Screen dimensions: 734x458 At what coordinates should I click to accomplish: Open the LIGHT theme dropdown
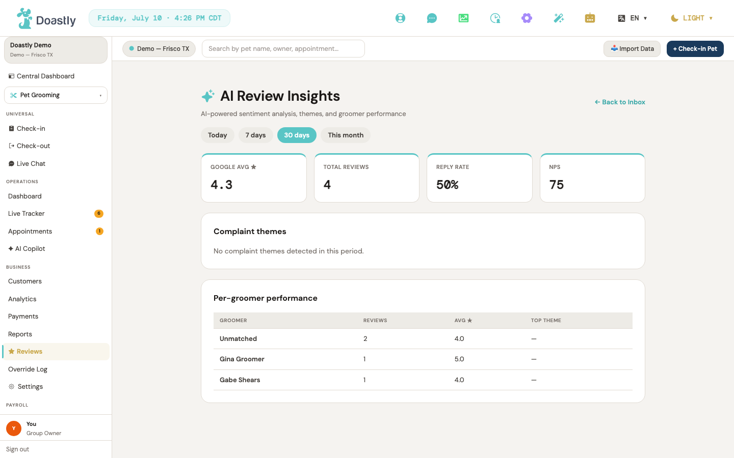coord(692,18)
